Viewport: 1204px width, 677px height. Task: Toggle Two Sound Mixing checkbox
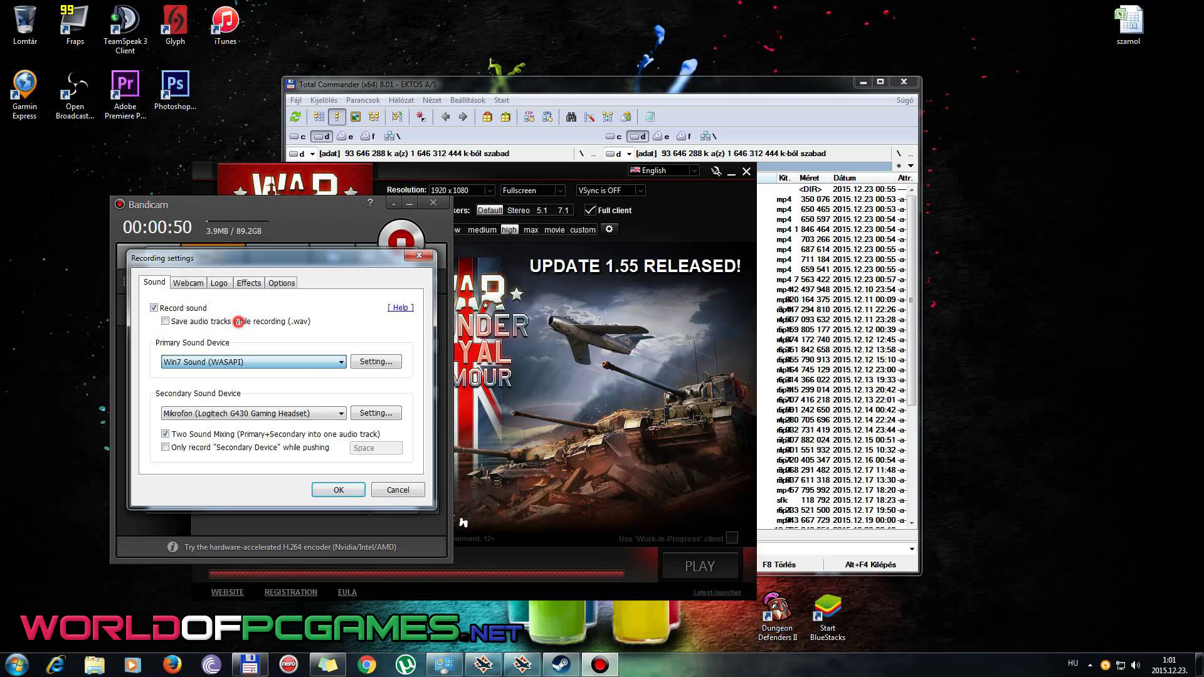166,433
